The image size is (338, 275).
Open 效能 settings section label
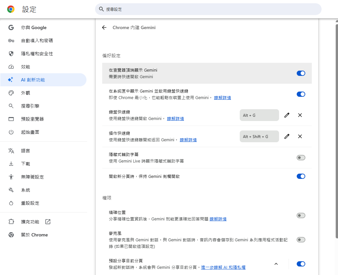coord(26,67)
